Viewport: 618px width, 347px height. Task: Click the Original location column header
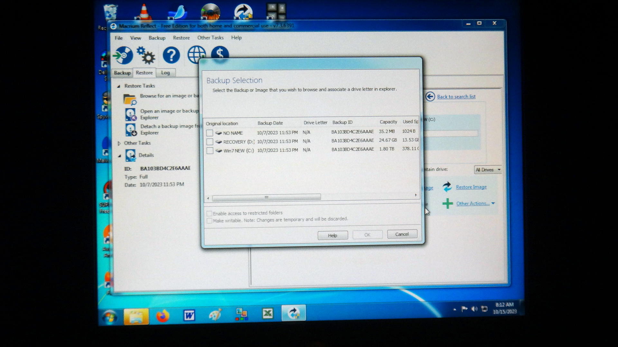tap(222, 124)
